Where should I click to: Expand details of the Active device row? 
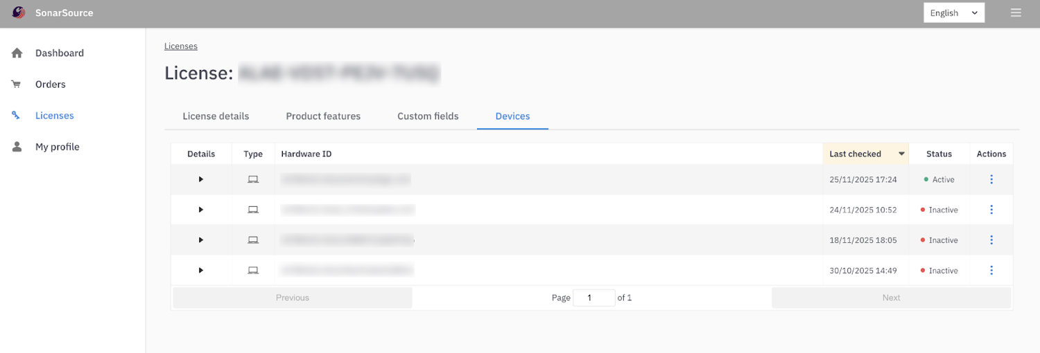201,179
